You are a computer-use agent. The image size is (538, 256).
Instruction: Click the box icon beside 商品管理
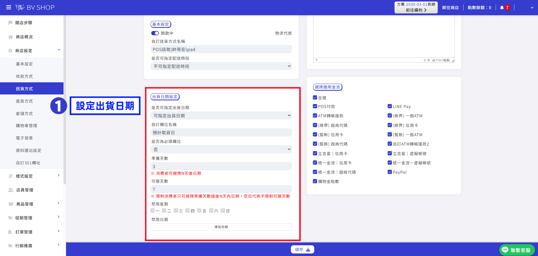(x=11, y=204)
